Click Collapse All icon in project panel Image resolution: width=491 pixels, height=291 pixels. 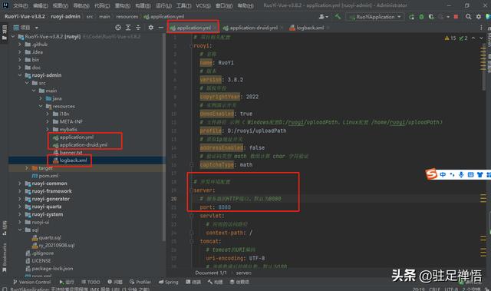[138, 28]
